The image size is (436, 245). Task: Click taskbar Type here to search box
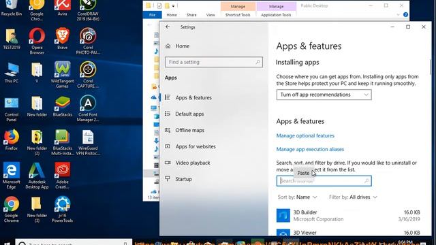74,242
